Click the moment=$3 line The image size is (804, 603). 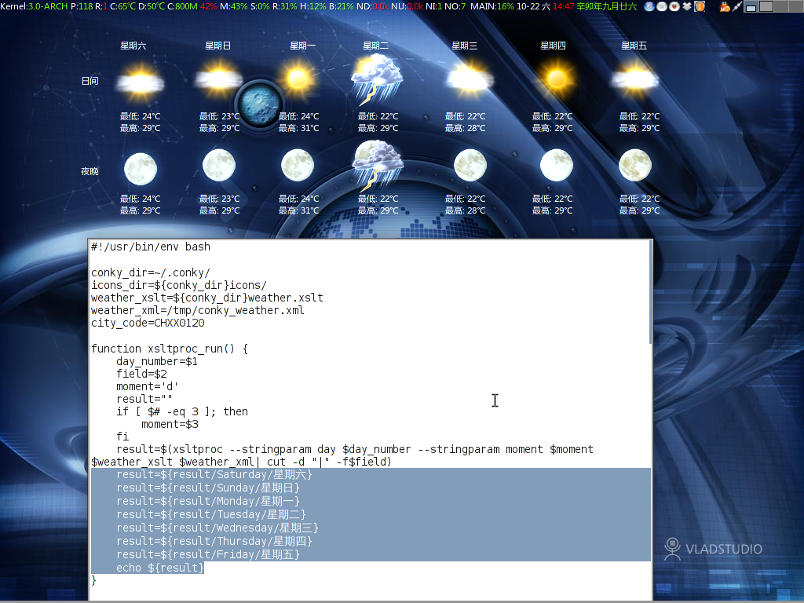[170, 425]
